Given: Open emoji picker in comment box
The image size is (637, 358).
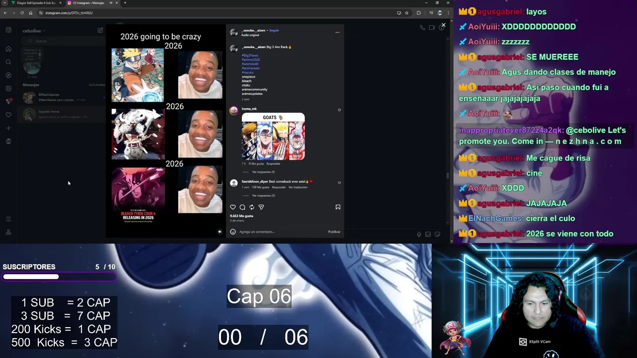Looking at the screenshot, I should pos(232,232).
